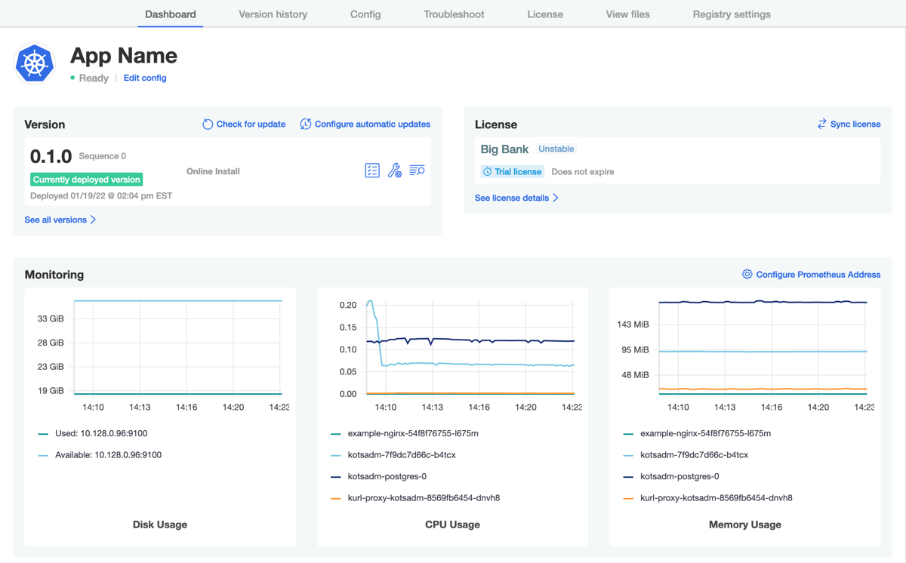This screenshot has width=906, height=563.
Task: Switch to the Version history tab
Action: point(273,14)
